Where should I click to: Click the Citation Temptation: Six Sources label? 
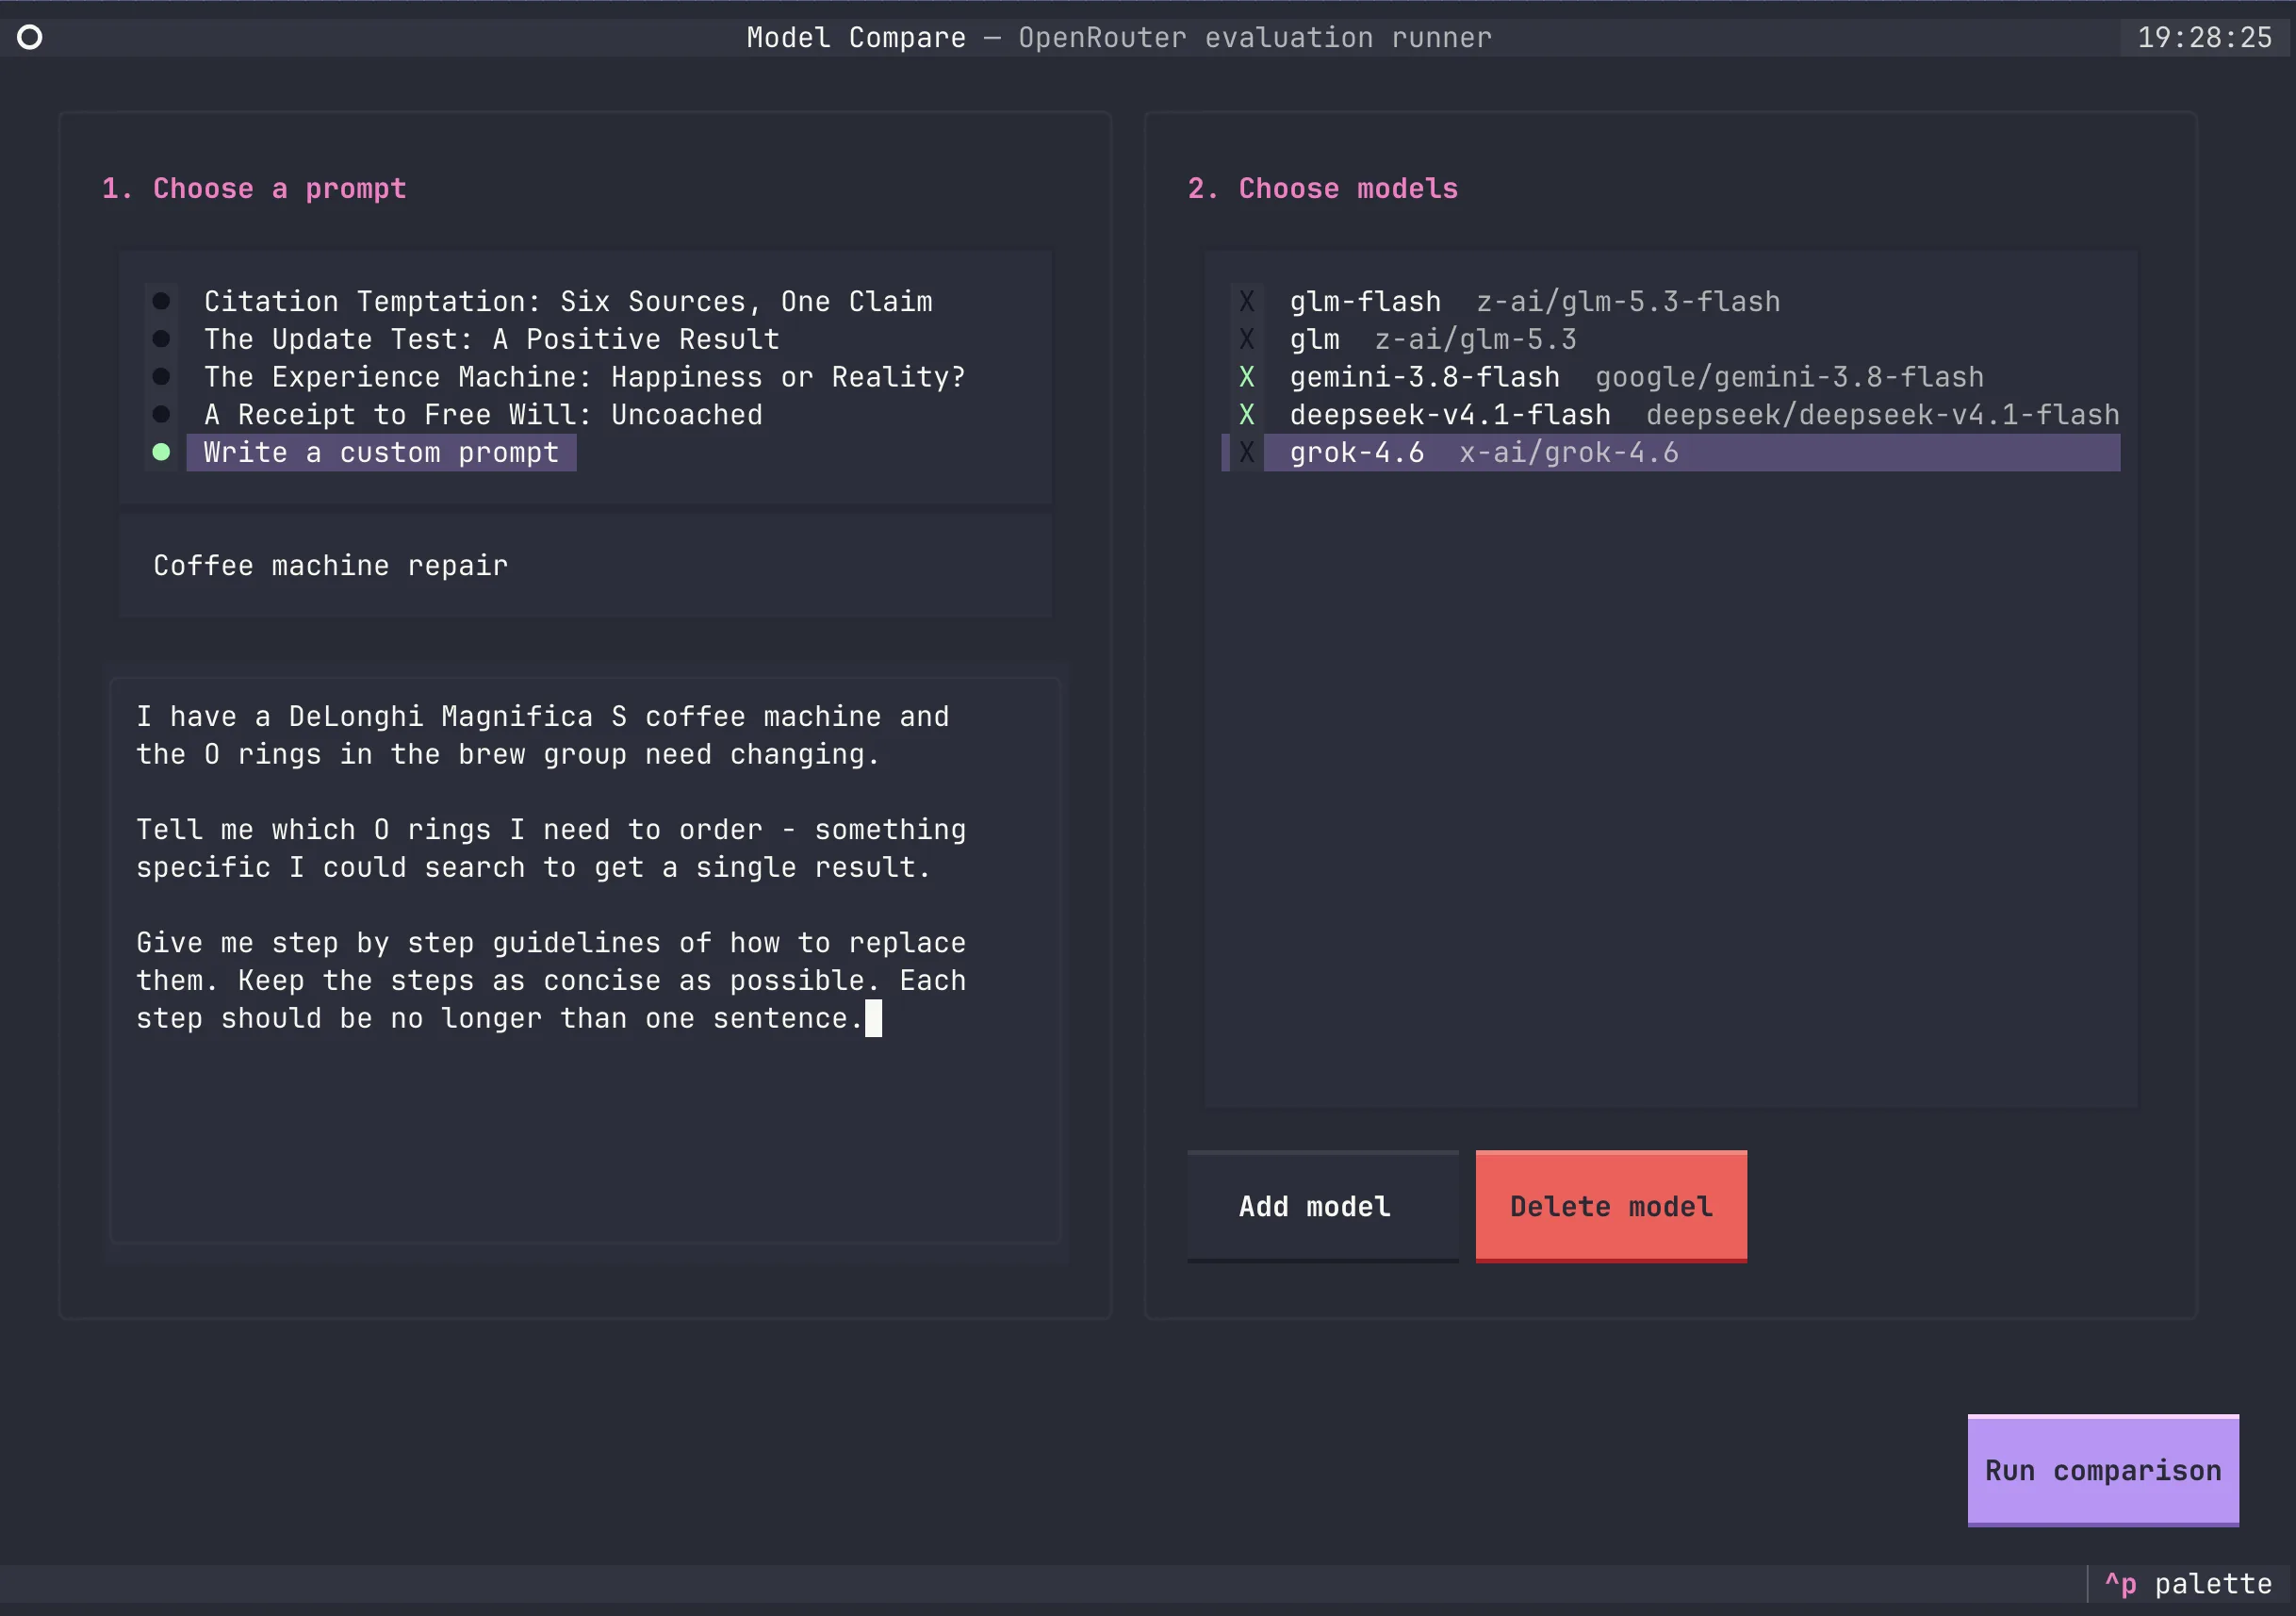click(568, 301)
